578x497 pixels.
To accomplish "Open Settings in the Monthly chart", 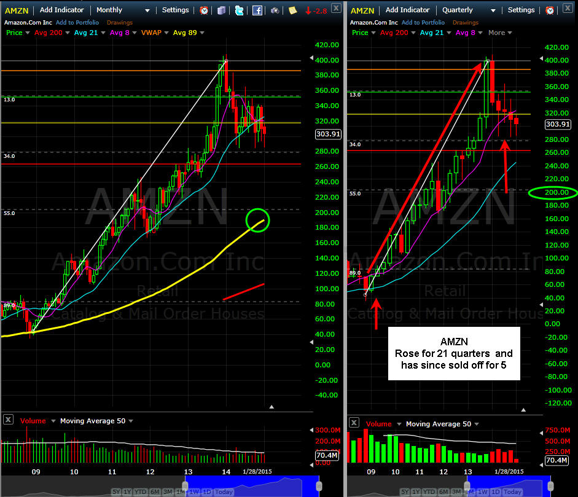I will (175, 10).
